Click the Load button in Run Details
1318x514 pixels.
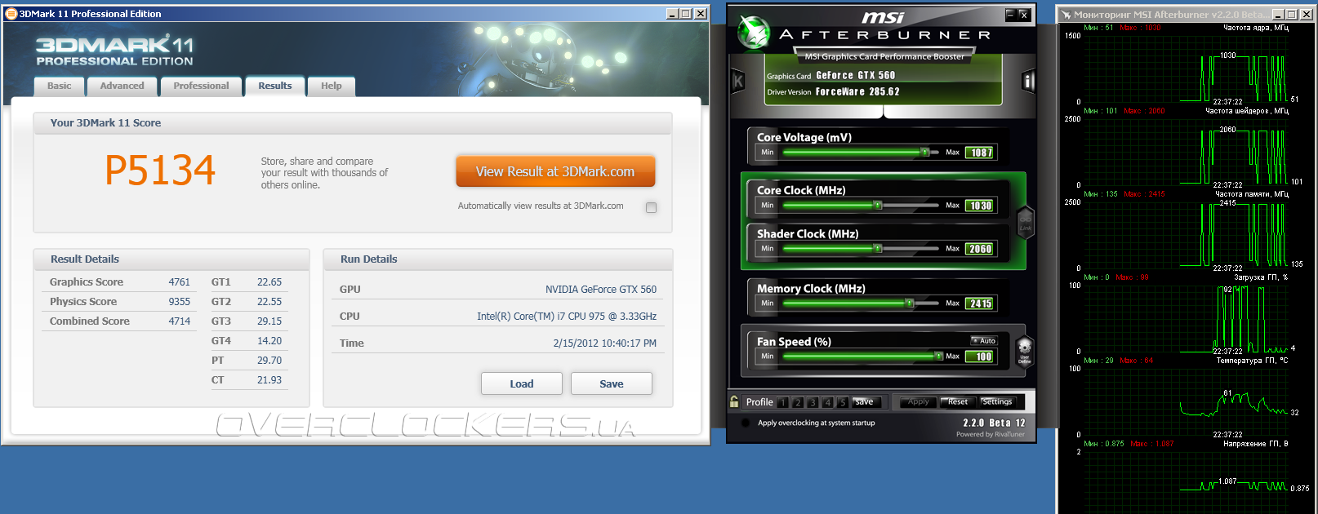pyautogui.click(x=522, y=383)
